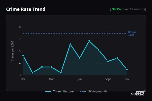Image resolution: width=152 pixels, height=101 pixels.
Task: Click the highest peak data point near 7
Action: pyautogui.click(x=89, y=41)
